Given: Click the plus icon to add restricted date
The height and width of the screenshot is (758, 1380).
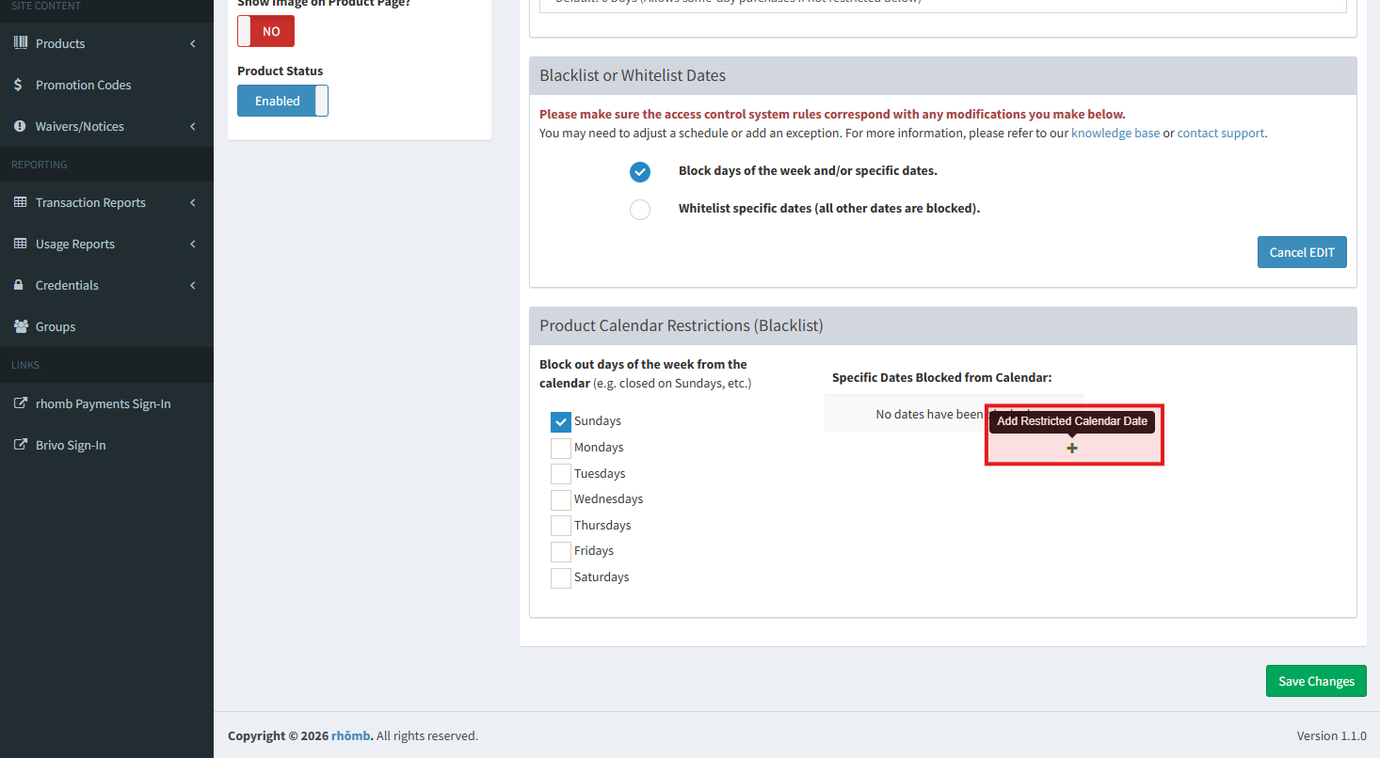Looking at the screenshot, I should 1072,449.
